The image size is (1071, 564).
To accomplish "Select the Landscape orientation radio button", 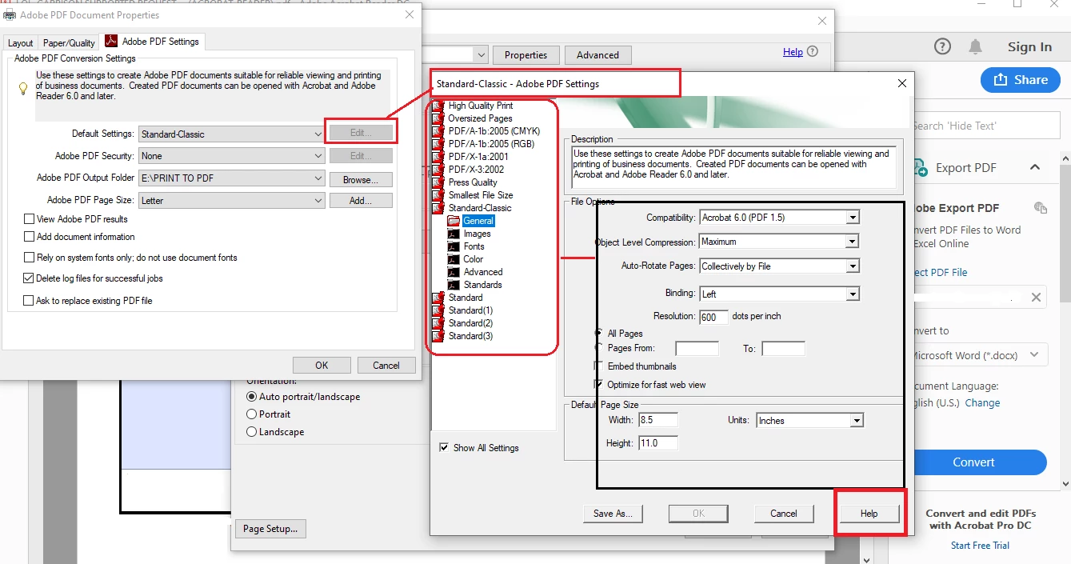I will tap(252, 432).
